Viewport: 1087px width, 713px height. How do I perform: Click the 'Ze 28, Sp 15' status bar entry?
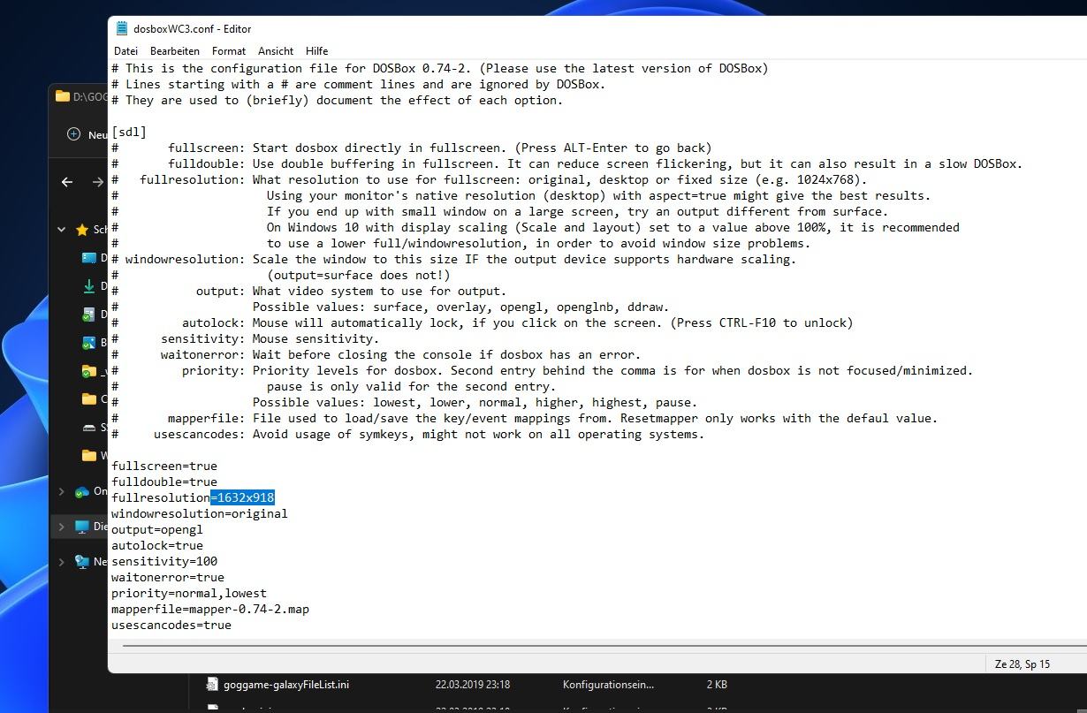[1022, 664]
